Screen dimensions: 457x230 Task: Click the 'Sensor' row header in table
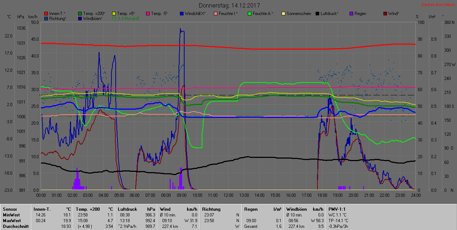tap(9, 209)
